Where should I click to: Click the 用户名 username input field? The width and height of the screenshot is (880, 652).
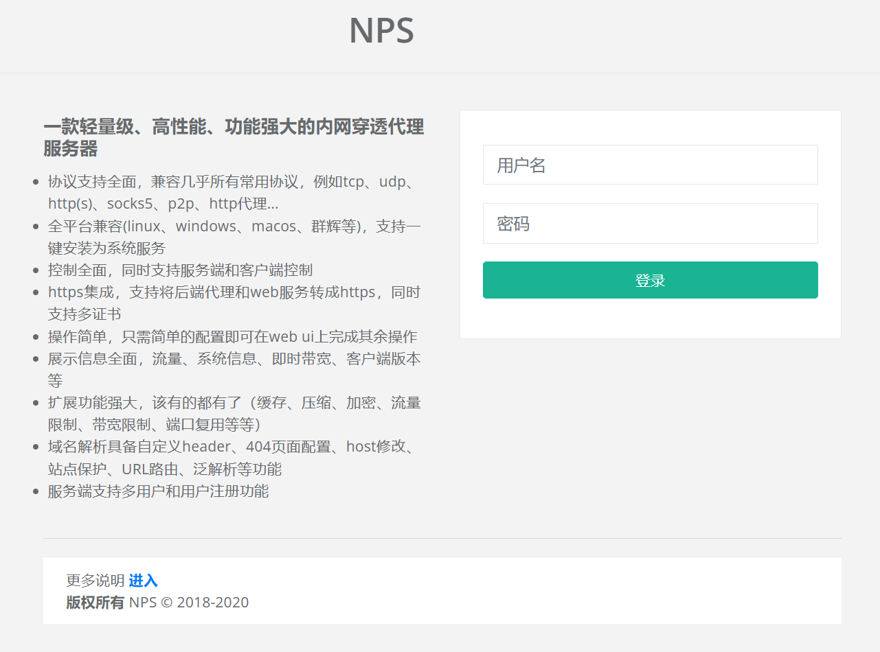(650, 165)
